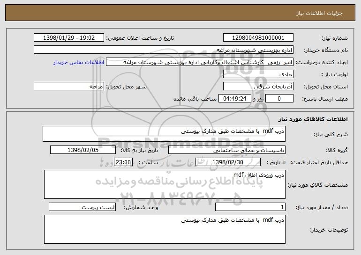Screen dimensions: 361x255
Task: Click the label تاریخ نیاز به کالا
Action: tap(139, 150)
